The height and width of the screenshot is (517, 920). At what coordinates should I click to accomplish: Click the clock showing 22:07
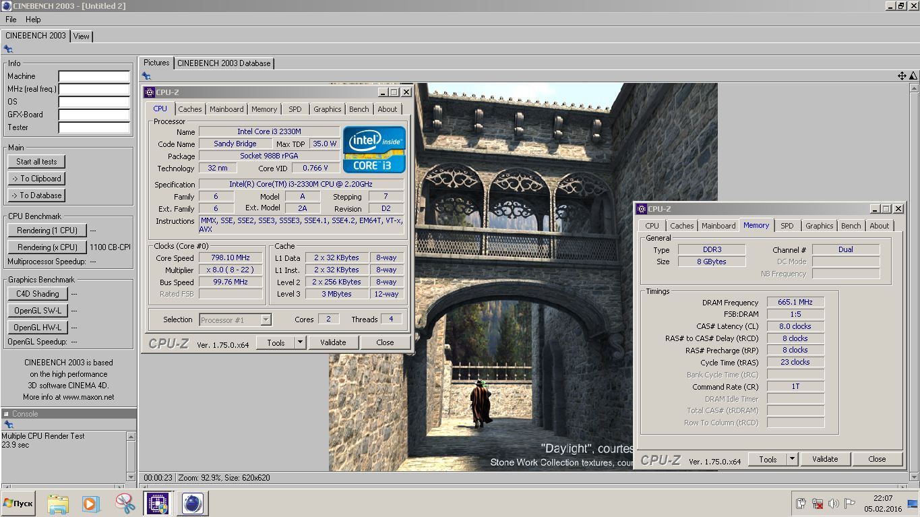click(882, 498)
